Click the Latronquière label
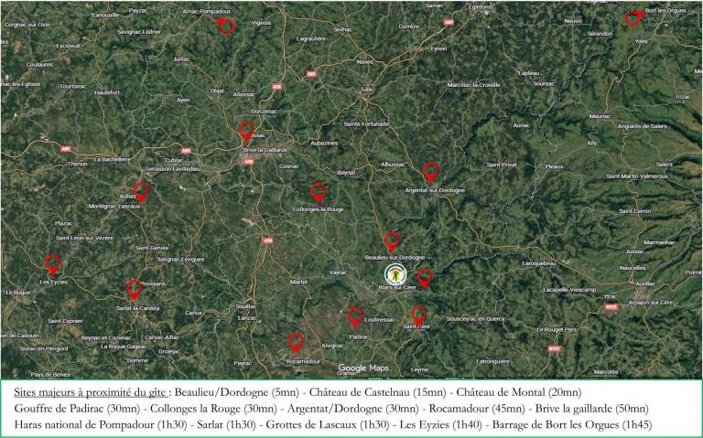This screenshot has width=703, height=438. coord(493,361)
